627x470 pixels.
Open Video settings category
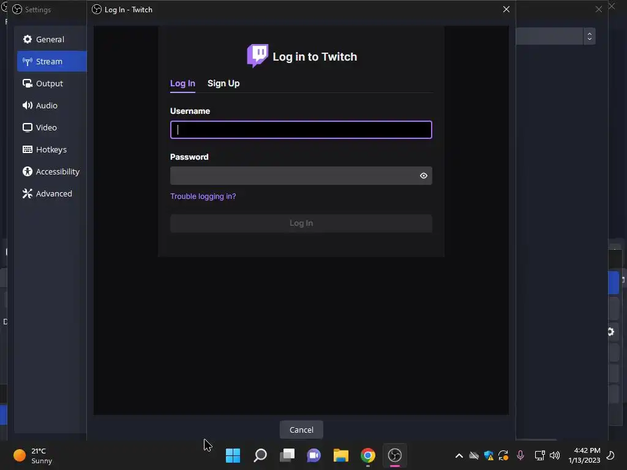51,127
